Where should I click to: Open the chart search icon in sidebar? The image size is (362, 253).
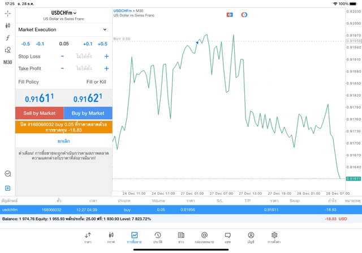click(x=8, y=174)
